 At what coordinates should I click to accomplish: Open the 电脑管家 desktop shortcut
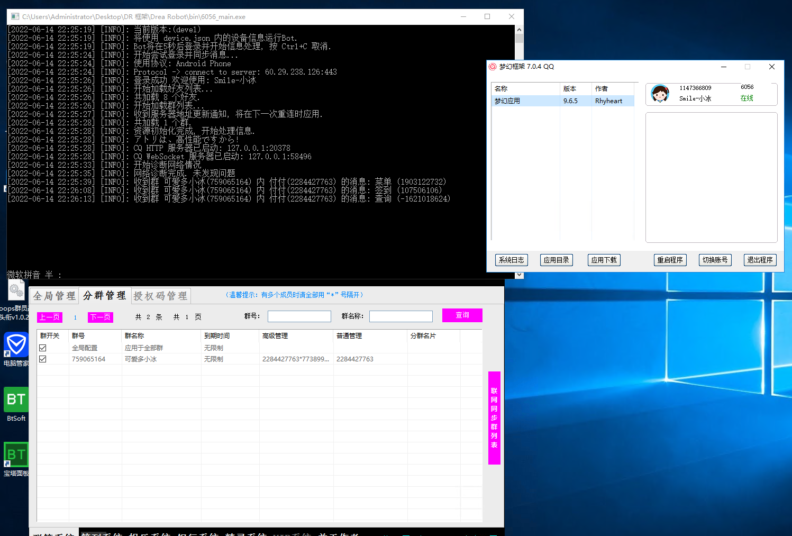click(x=16, y=346)
